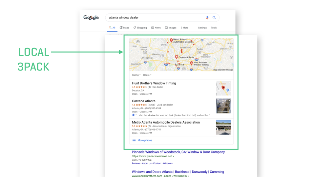Switch to the Images tab

point(171,28)
